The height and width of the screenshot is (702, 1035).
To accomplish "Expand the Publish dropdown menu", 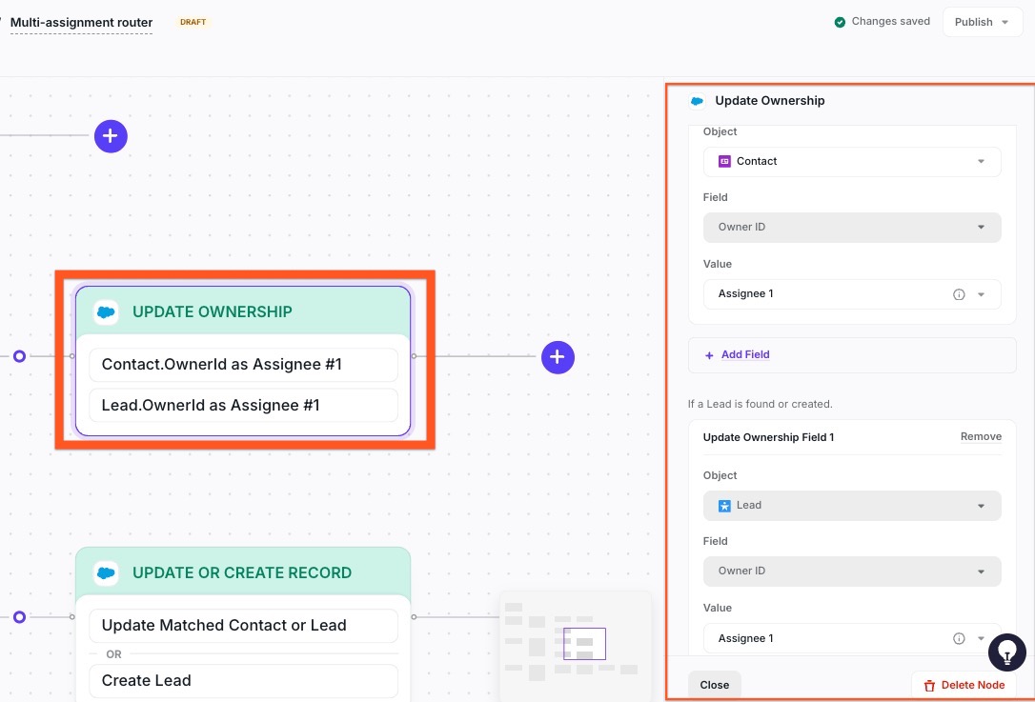I will click(x=982, y=22).
